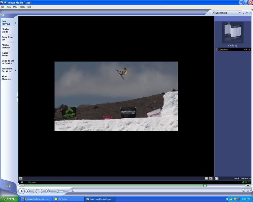Click the round button right of volume
The height and width of the screenshot is (202, 253).
[x=73, y=190]
